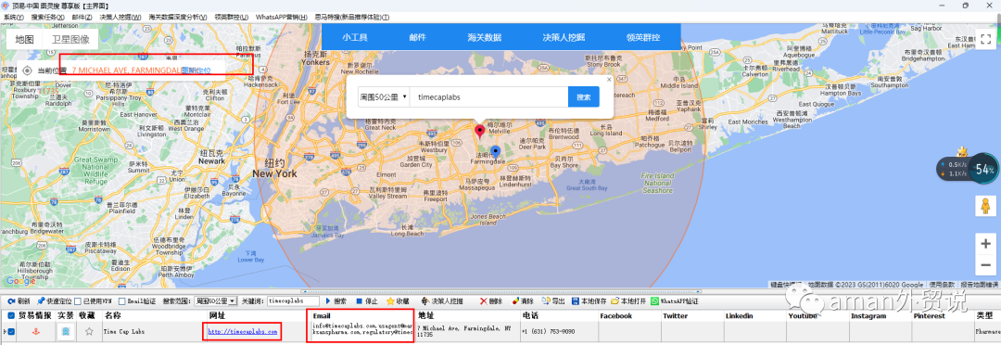Click the Facebook column header
Screen dimensions: 1001x345
pyautogui.click(x=616, y=315)
